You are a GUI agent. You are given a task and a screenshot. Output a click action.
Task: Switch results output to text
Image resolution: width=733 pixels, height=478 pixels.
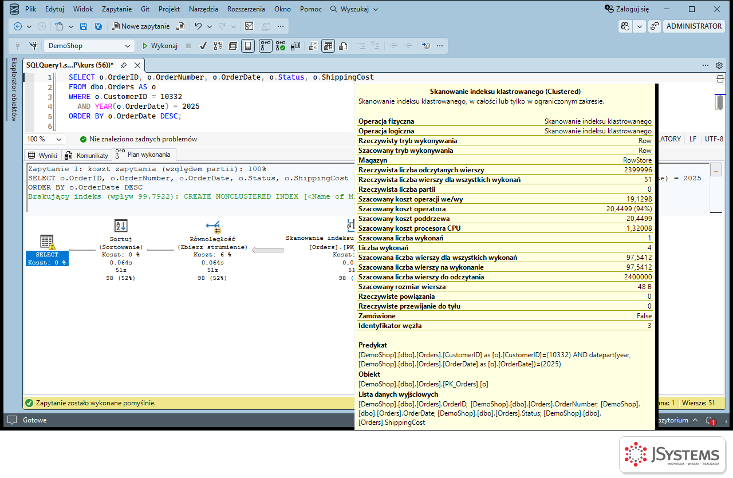[x=313, y=46]
